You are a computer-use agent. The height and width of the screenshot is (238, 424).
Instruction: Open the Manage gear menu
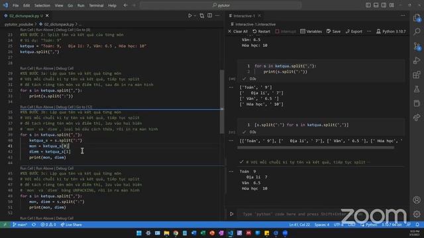coord(417,214)
